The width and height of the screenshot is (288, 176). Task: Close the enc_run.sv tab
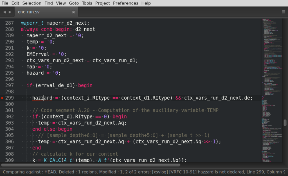tap(73, 12)
